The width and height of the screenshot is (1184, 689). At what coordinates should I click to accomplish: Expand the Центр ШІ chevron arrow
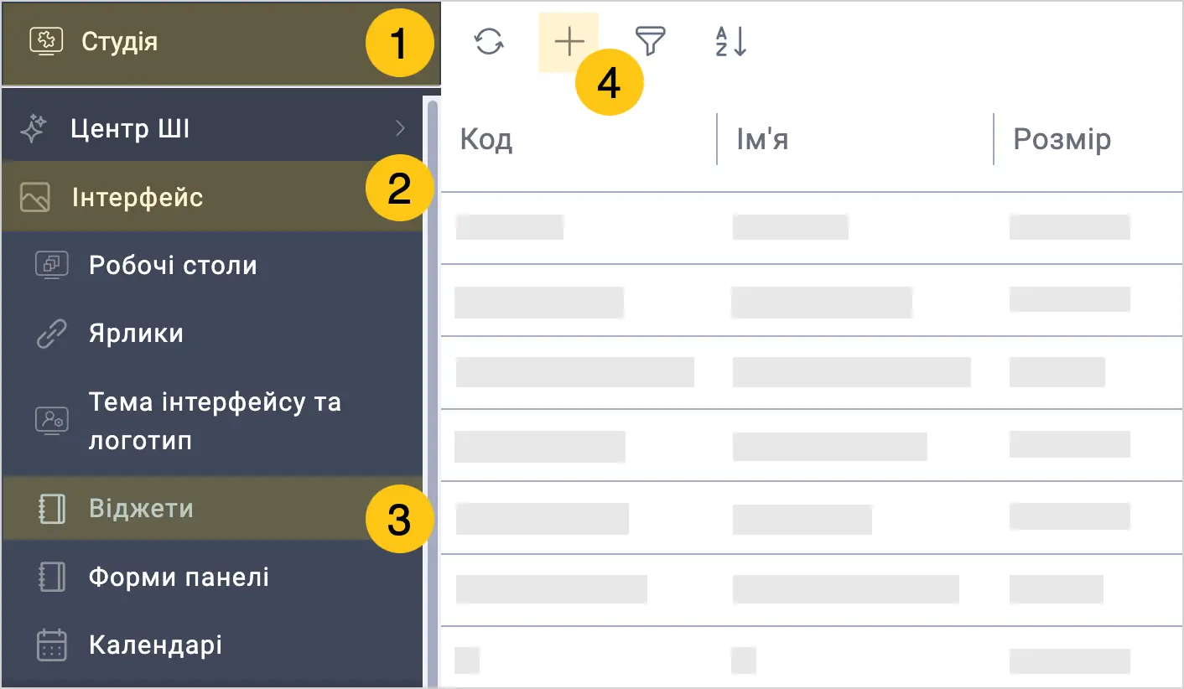coord(400,128)
